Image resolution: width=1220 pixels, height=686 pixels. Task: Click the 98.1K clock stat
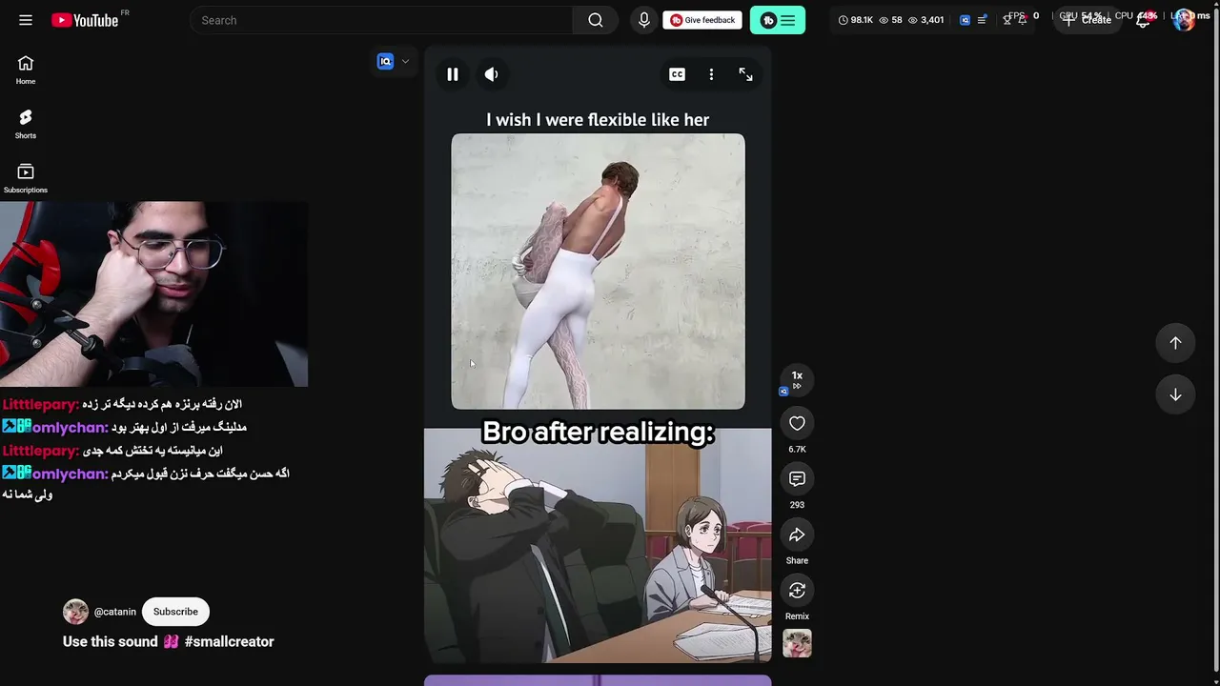click(856, 20)
